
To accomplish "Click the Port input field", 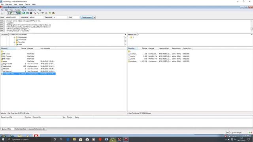I will tap(76, 17).
